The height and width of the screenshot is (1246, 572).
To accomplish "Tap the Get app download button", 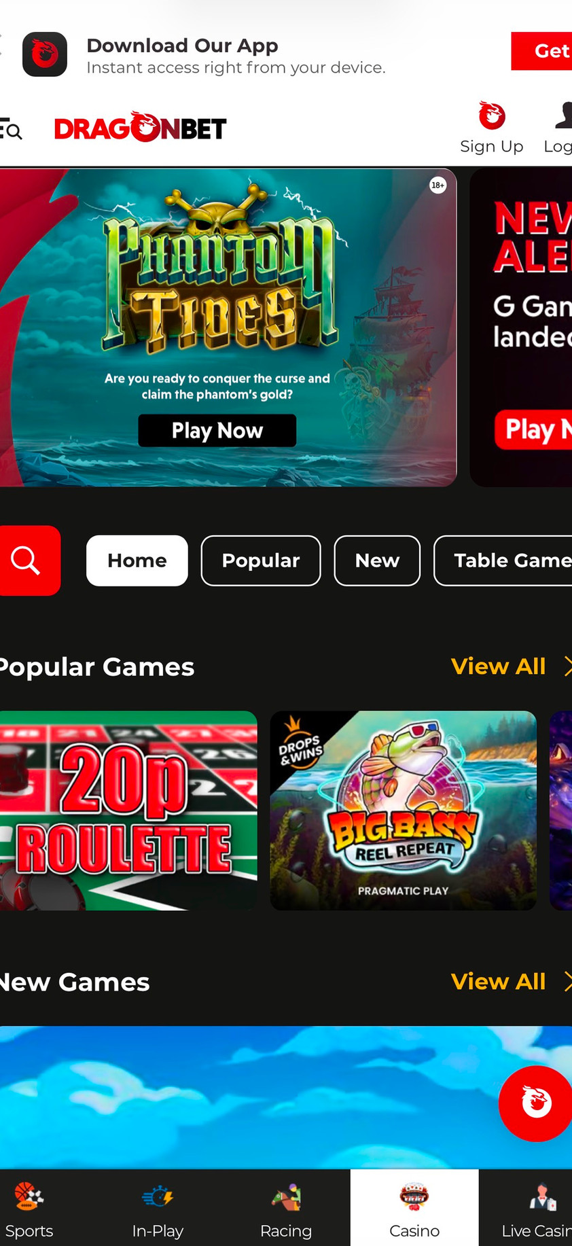I will click(542, 51).
